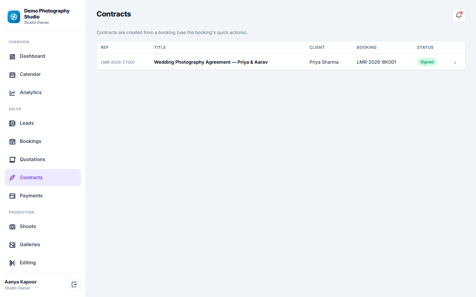
Task: Click contract reference LMR-2026-CT001
Action: coord(118,62)
